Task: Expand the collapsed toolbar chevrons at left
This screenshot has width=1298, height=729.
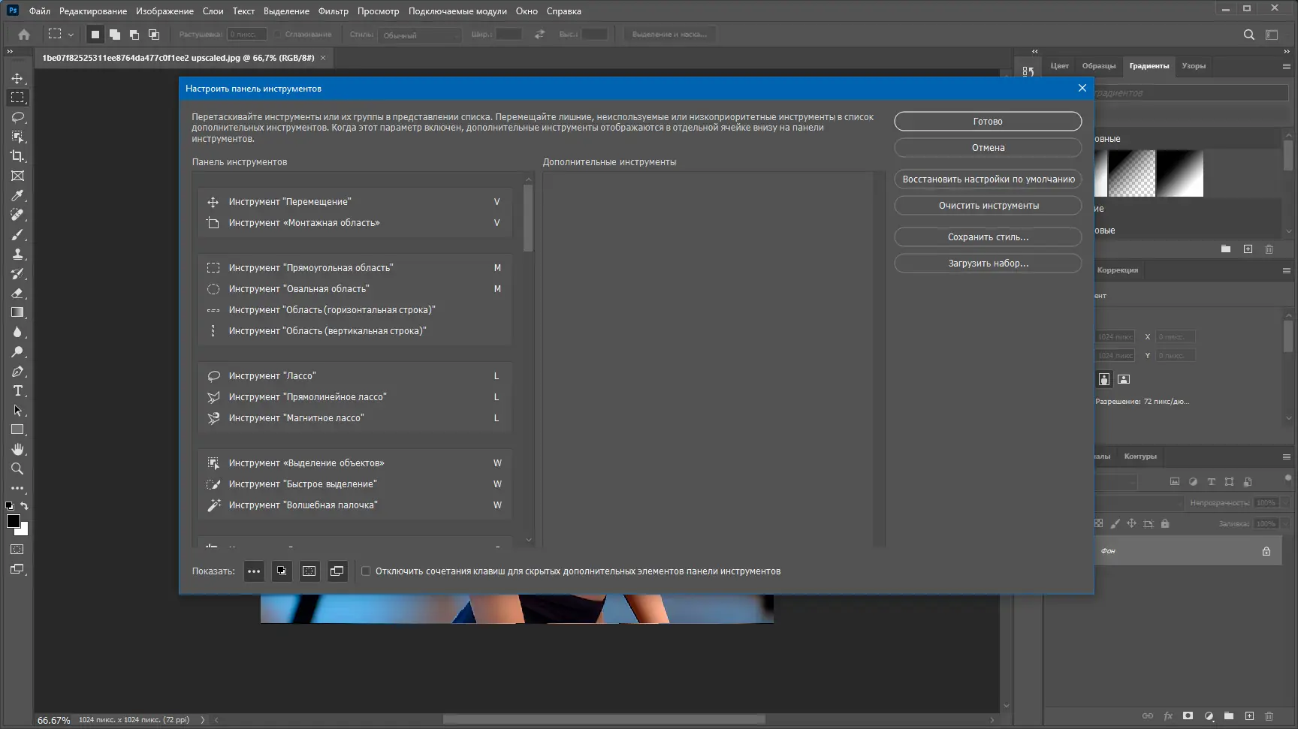Action: coord(10,52)
